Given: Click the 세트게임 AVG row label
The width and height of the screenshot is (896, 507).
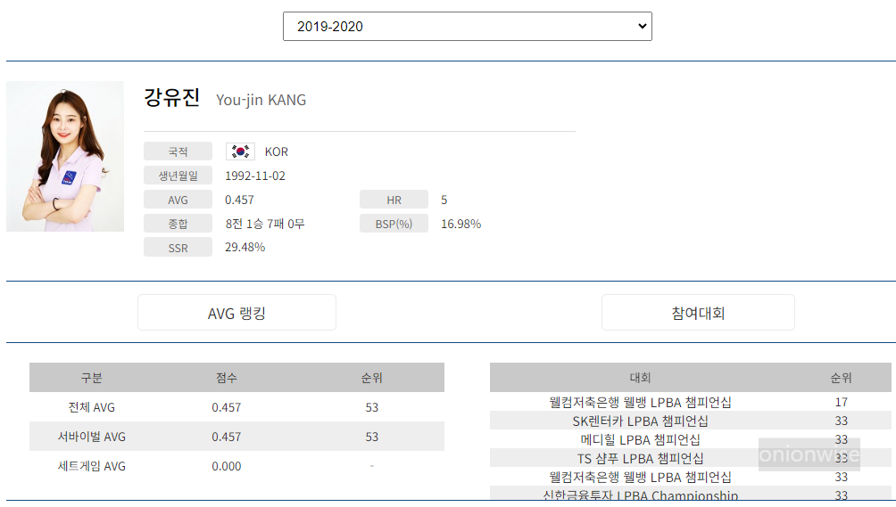Looking at the screenshot, I should [91, 466].
